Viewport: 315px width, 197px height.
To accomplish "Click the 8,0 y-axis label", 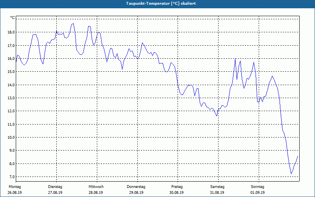I will [12, 164].
